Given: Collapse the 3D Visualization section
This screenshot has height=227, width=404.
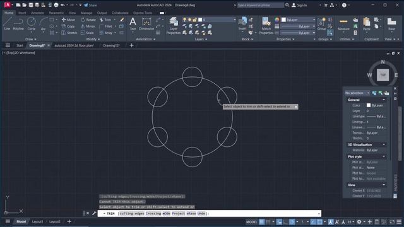Looking at the screenshot, I should [x=384, y=144].
